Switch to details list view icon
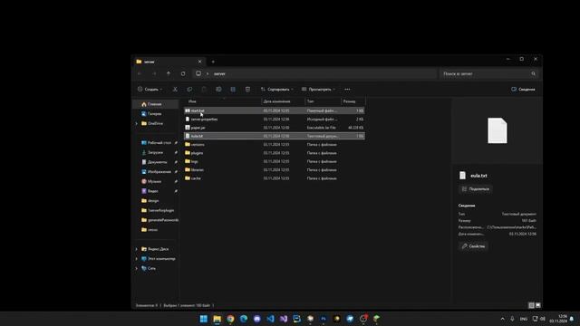The width and height of the screenshot is (580, 326). pyautogui.click(x=531, y=305)
